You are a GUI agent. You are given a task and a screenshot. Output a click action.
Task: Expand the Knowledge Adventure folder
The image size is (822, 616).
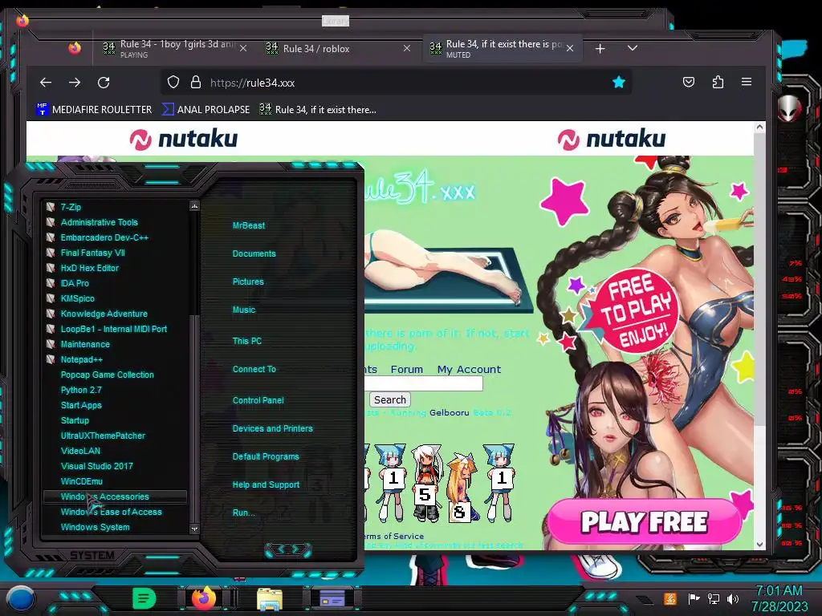click(104, 314)
